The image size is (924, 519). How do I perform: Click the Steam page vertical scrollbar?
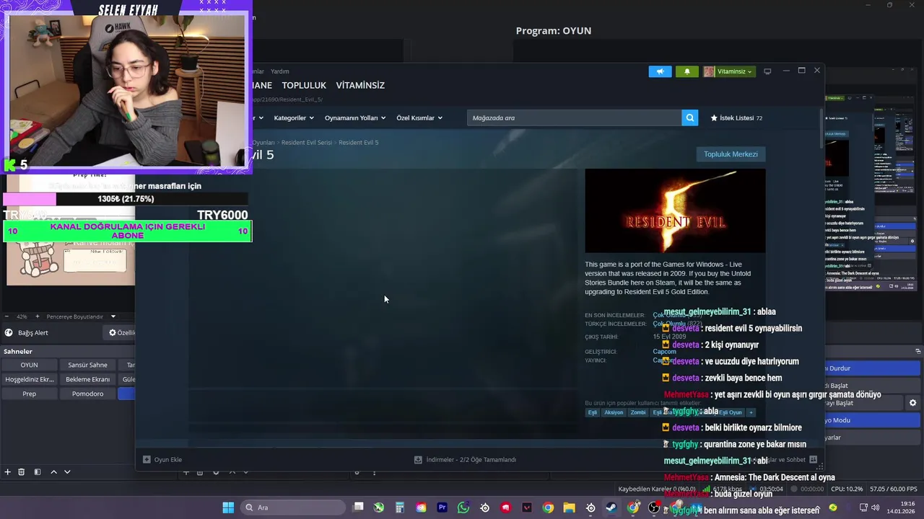pyautogui.click(x=821, y=130)
